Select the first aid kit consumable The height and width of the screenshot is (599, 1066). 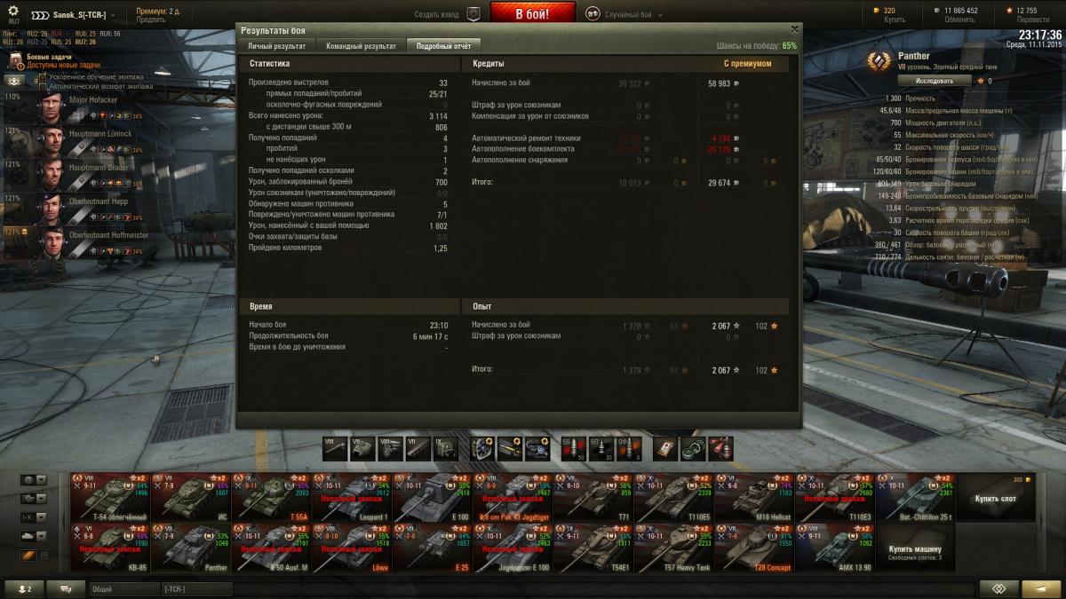pyautogui.click(x=666, y=448)
